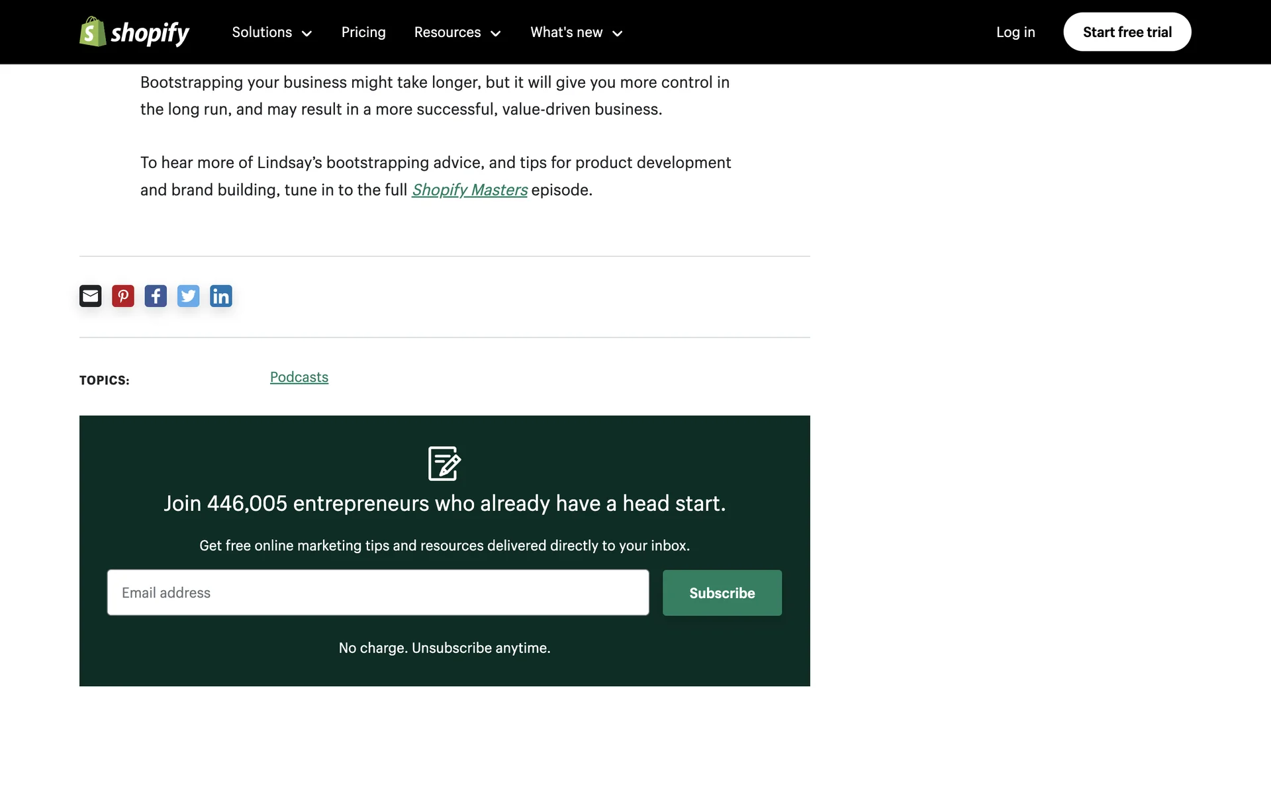Share article via email icon
Image resolution: width=1271 pixels, height=794 pixels.
pyautogui.click(x=91, y=296)
